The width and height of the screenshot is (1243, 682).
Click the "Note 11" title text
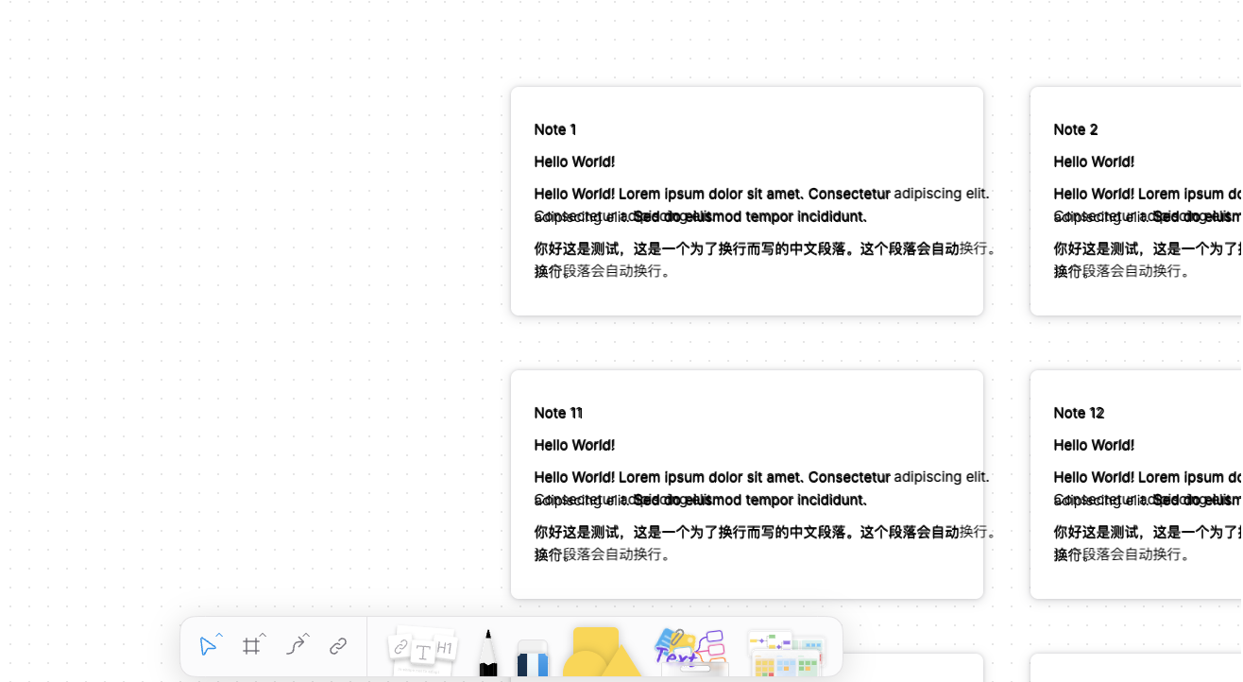[x=557, y=413]
